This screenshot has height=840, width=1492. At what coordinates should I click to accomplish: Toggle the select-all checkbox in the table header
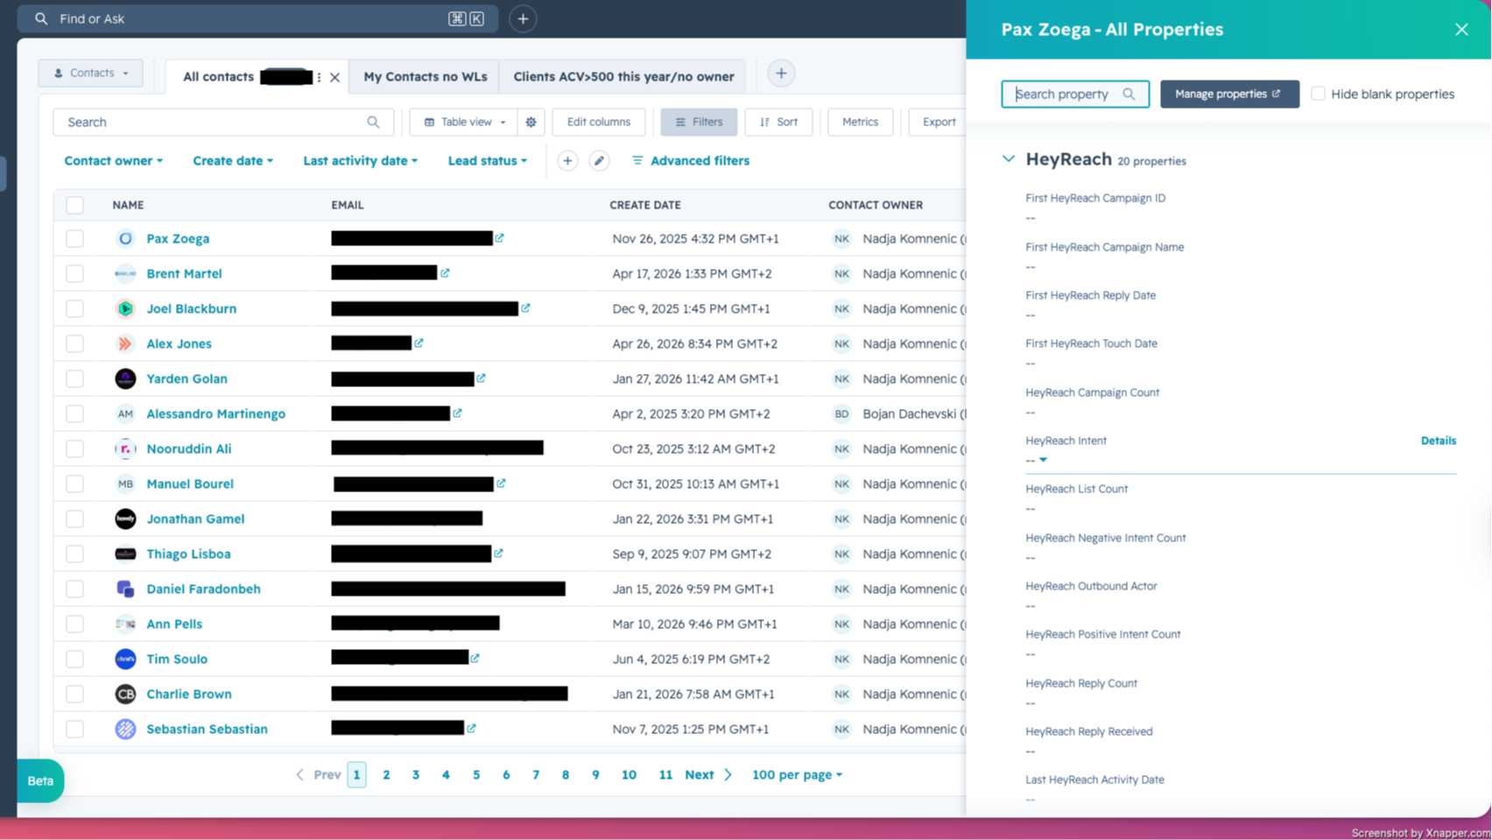(x=74, y=205)
